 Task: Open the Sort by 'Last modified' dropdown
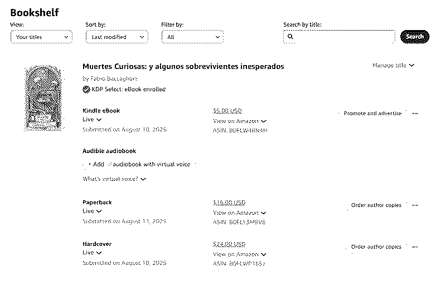coord(117,37)
